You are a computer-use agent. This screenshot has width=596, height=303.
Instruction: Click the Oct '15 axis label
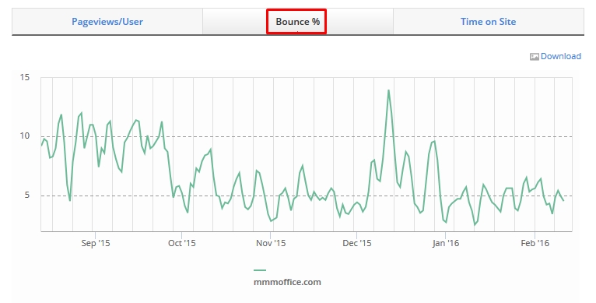pyautogui.click(x=182, y=243)
